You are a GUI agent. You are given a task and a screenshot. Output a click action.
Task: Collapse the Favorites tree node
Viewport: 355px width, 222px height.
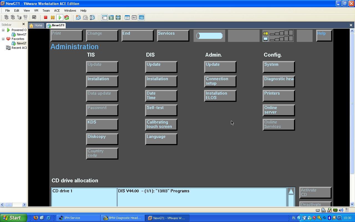(3, 39)
